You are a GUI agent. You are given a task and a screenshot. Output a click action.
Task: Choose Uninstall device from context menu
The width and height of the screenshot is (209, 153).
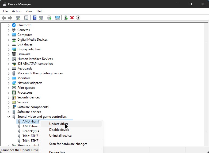[71, 136]
